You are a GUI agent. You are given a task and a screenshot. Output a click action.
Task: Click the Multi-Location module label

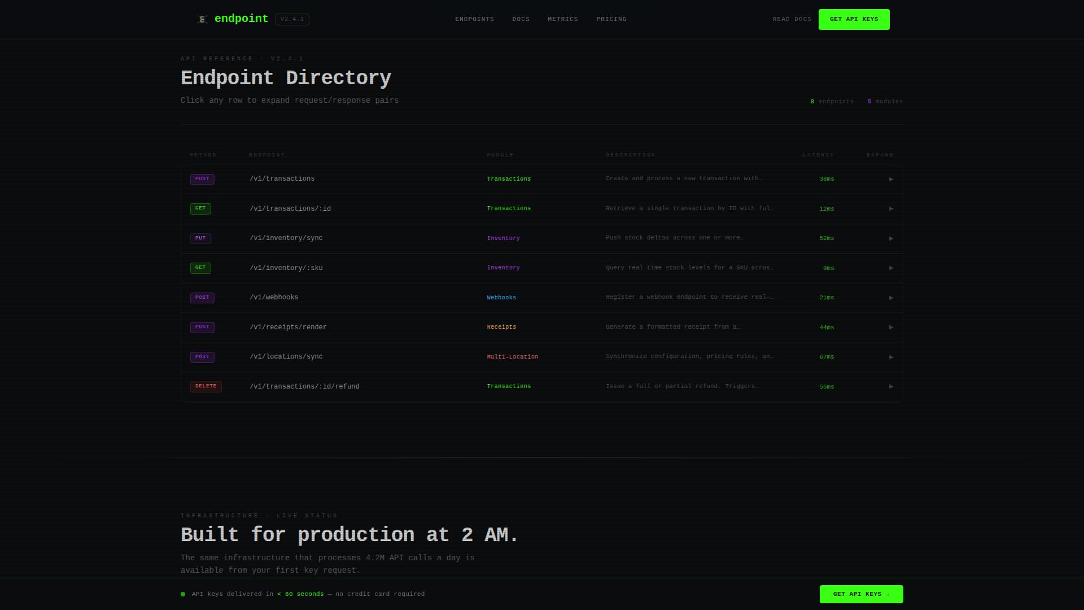click(512, 357)
